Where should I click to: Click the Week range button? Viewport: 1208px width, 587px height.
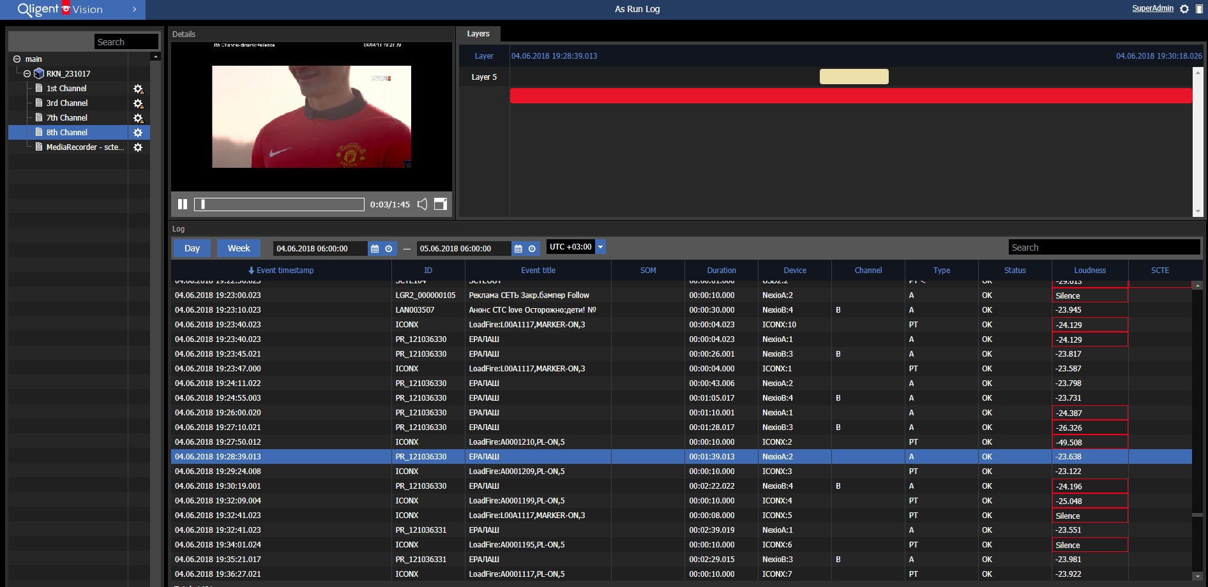click(239, 248)
